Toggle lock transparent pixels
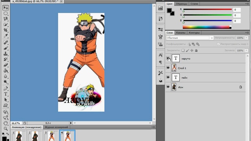 click(183, 51)
